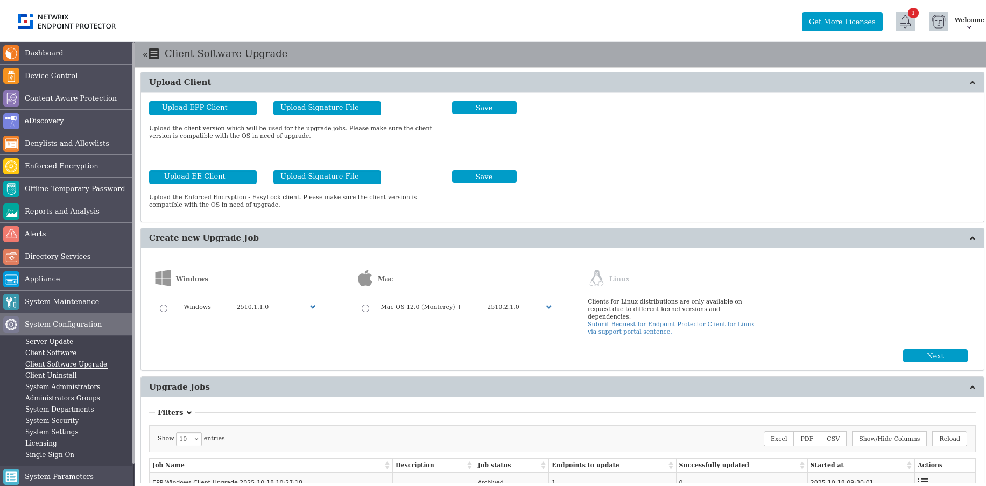Click the notification bell with badge

905,22
